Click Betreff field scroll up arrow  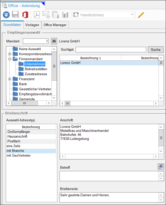161,174
